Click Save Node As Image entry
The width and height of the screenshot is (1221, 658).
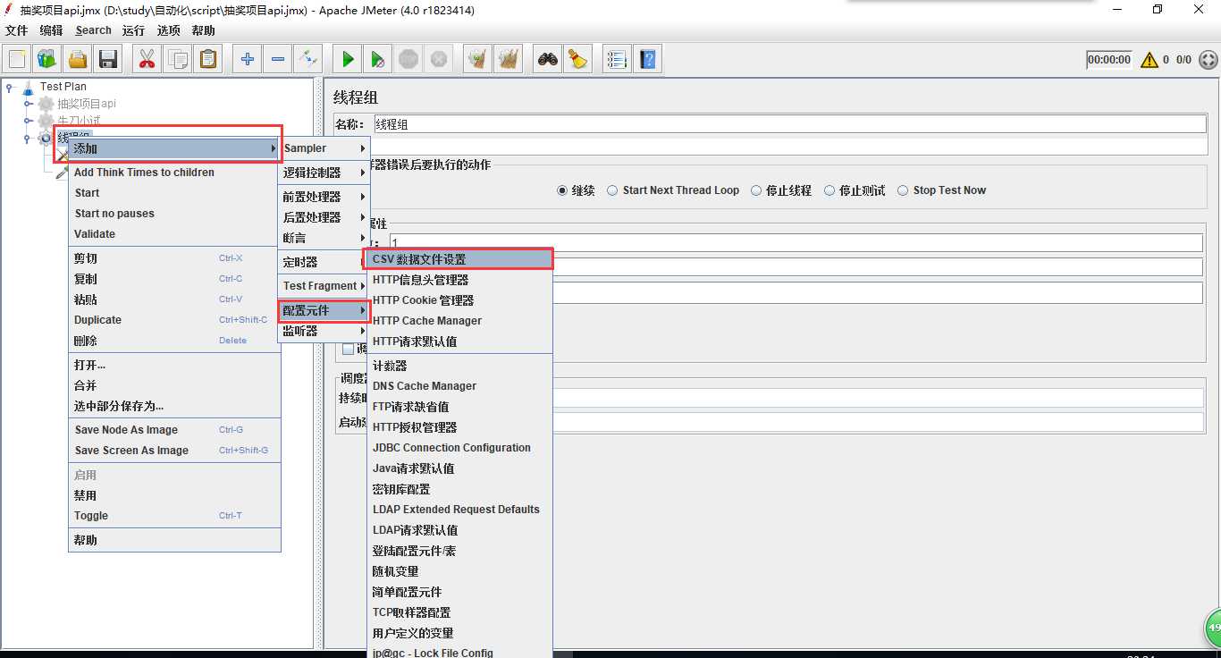(175, 430)
